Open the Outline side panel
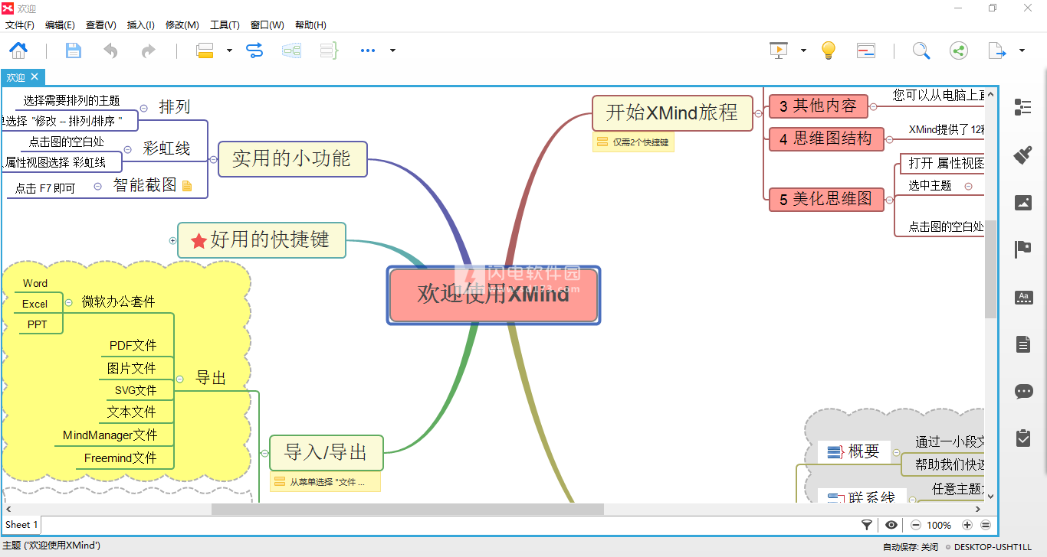The image size is (1047, 557). pyautogui.click(x=1023, y=107)
